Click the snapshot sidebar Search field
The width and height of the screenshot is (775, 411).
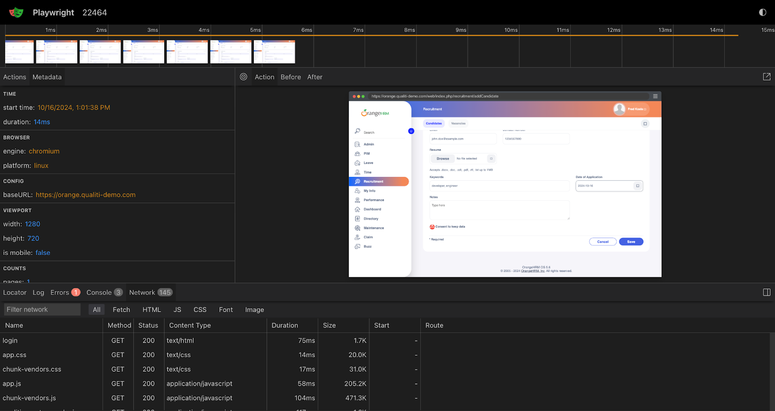point(380,132)
